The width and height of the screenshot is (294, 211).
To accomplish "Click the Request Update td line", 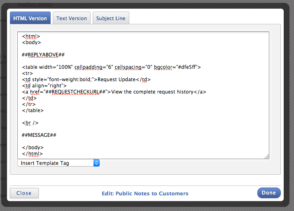I will 86,80.
